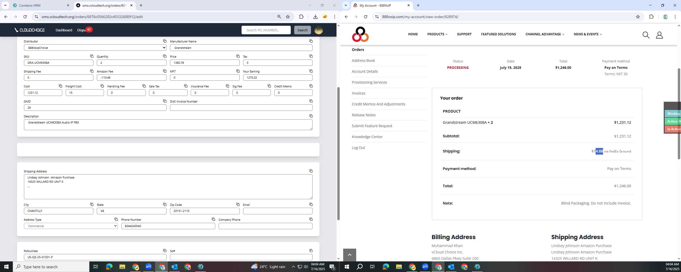Copy the Tax field value

[311, 56]
